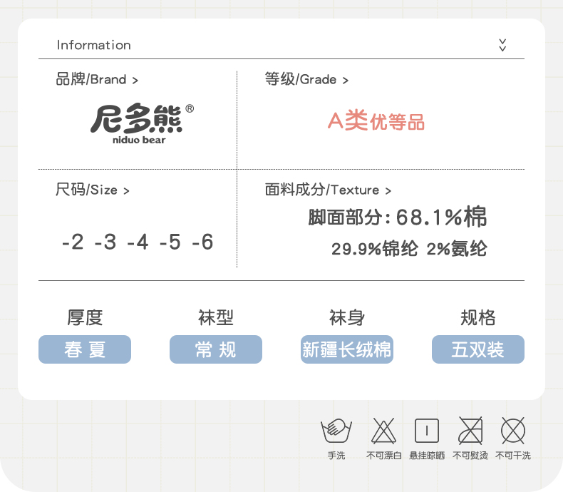
Task: Click size value -5
Action: pos(170,242)
